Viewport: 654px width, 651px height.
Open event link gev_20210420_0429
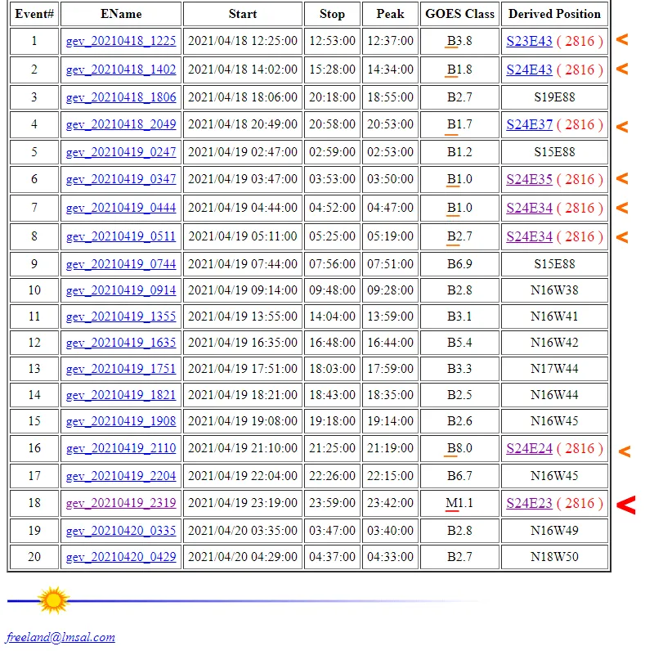[121, 557]
